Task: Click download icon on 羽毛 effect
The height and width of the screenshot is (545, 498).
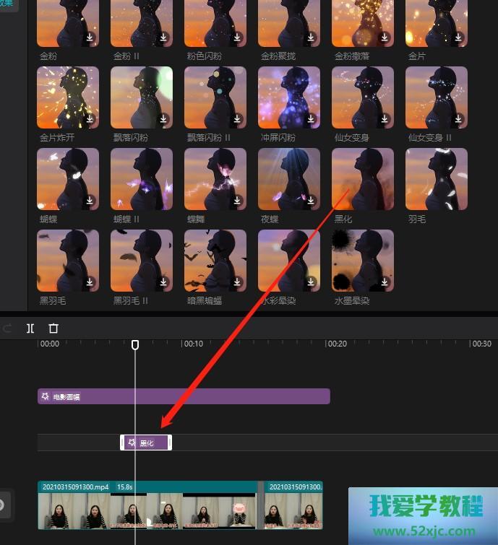Action: (x=458, y=200)
